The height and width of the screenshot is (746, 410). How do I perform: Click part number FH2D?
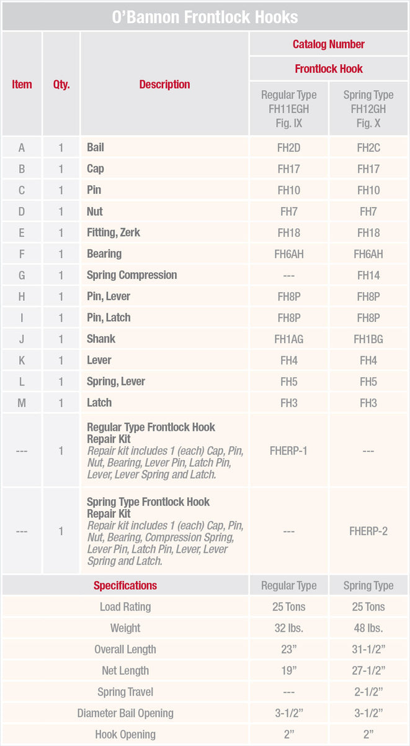[288, 148]
